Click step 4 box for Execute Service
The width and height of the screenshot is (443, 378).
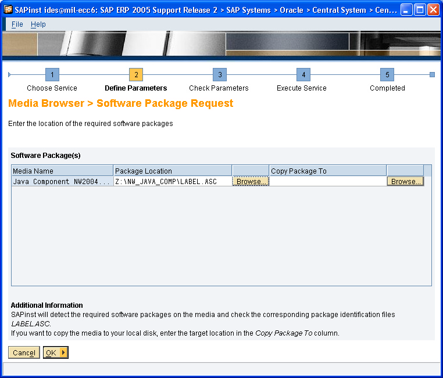(x=303, y=75)
